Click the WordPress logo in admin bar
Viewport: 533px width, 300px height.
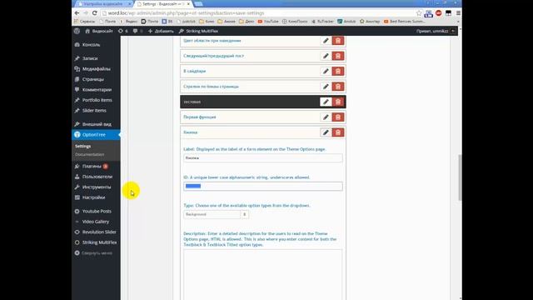click(77, 31)
